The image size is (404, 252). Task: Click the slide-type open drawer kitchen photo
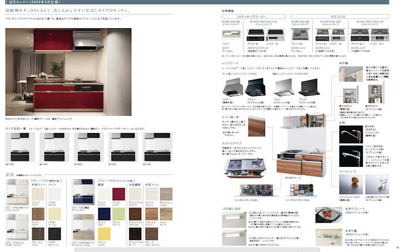(x=245, y=168)
